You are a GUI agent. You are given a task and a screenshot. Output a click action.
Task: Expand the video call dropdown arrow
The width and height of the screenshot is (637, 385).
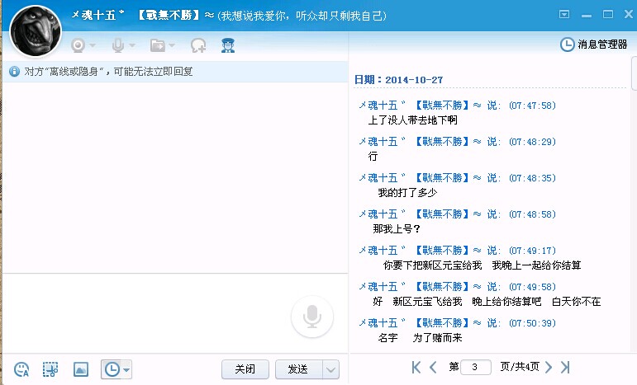(x=93, y=45)
